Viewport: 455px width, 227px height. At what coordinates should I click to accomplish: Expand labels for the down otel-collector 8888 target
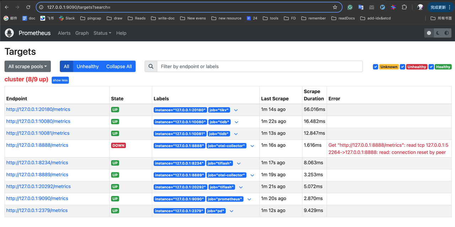[x=252, y=146]
